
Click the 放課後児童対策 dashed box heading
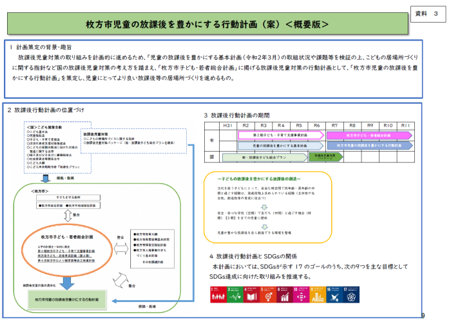pyautogui.click(x=95, y=134)
